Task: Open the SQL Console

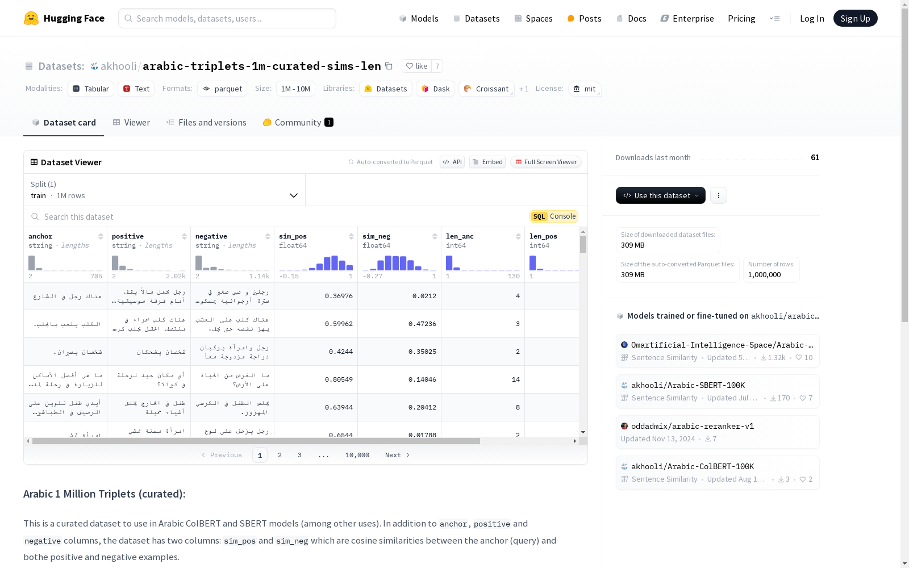Action: click(x=554, y=216)
